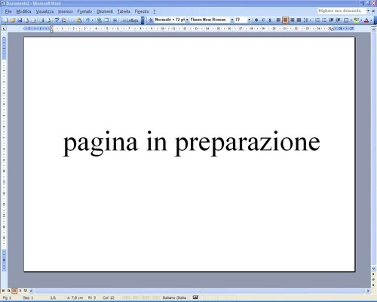The width and height of the screenshot is (377, 302).
Task: Open the File menu
Action: coord(8,11)
